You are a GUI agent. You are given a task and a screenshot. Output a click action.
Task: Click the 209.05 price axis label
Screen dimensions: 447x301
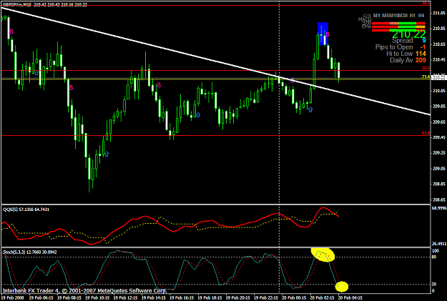pos(439,169)
